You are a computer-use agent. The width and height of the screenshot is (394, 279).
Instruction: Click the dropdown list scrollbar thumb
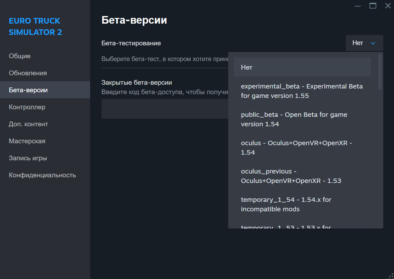tap(380, 72)
